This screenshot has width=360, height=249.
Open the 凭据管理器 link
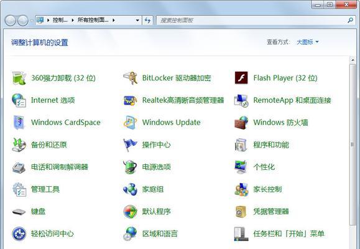pyautogui.click(x=271, y=211)
